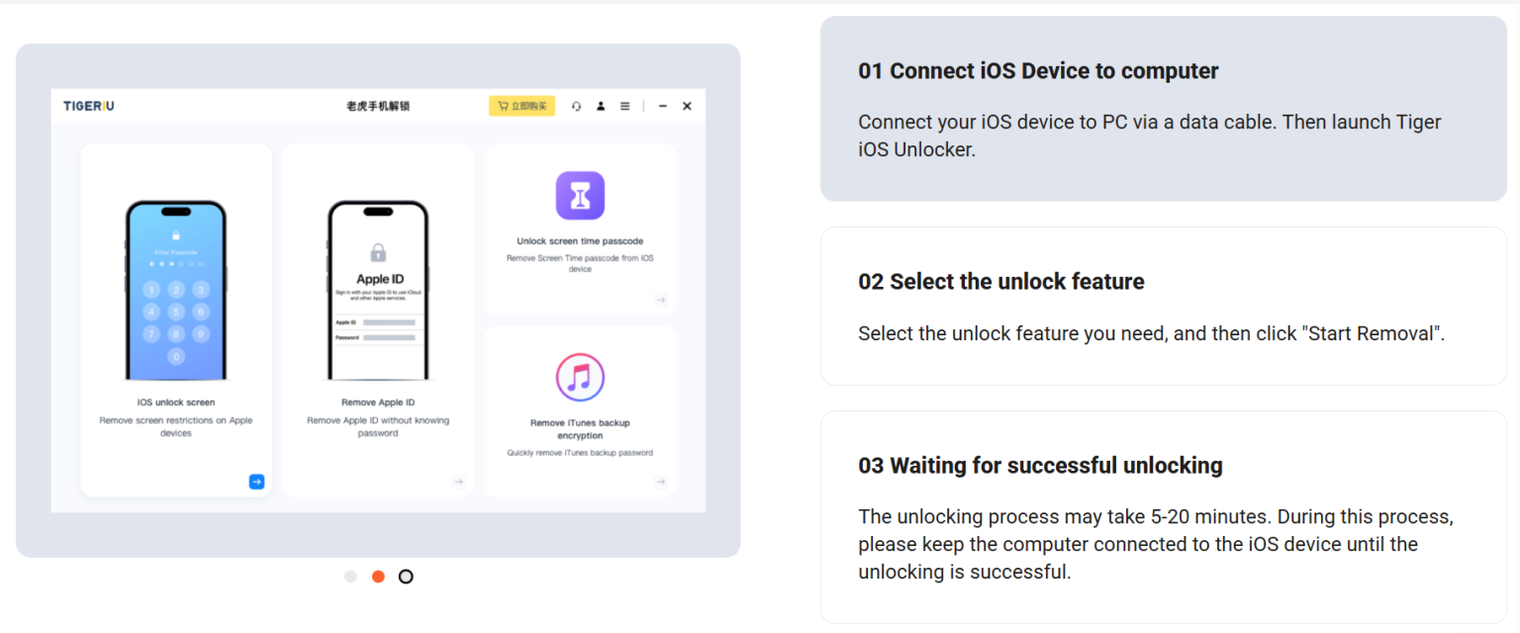Viewport: 1520px width, 633px height.
Task: Click the iTunes music note icon
Action: 580,377
